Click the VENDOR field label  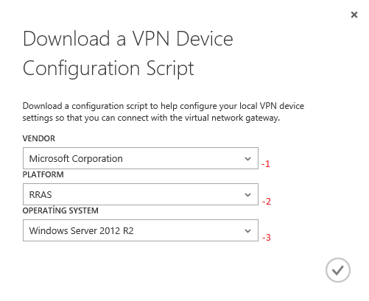coord(39,138)
